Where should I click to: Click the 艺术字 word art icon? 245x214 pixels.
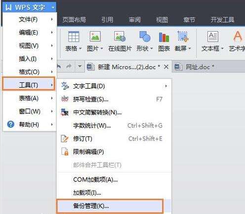click(238, 36)
